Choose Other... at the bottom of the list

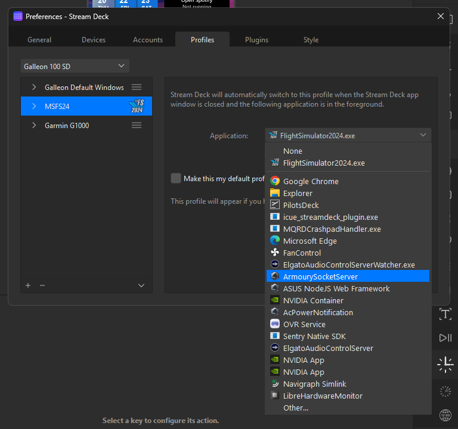click(x=296, y=408)
